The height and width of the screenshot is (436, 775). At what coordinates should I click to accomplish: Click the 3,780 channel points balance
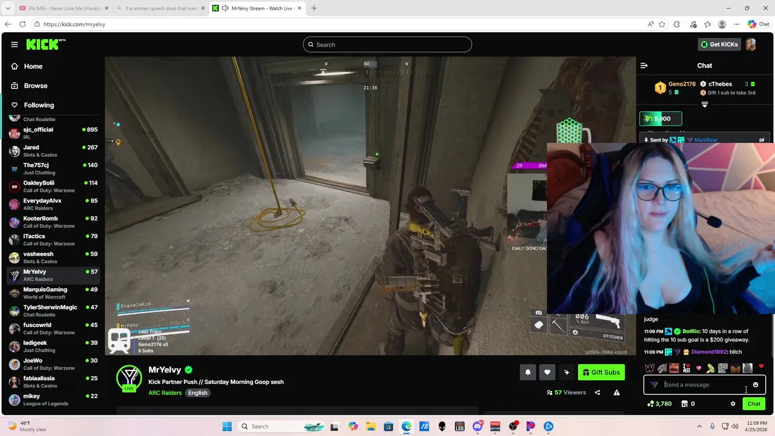tap(659, 404)
